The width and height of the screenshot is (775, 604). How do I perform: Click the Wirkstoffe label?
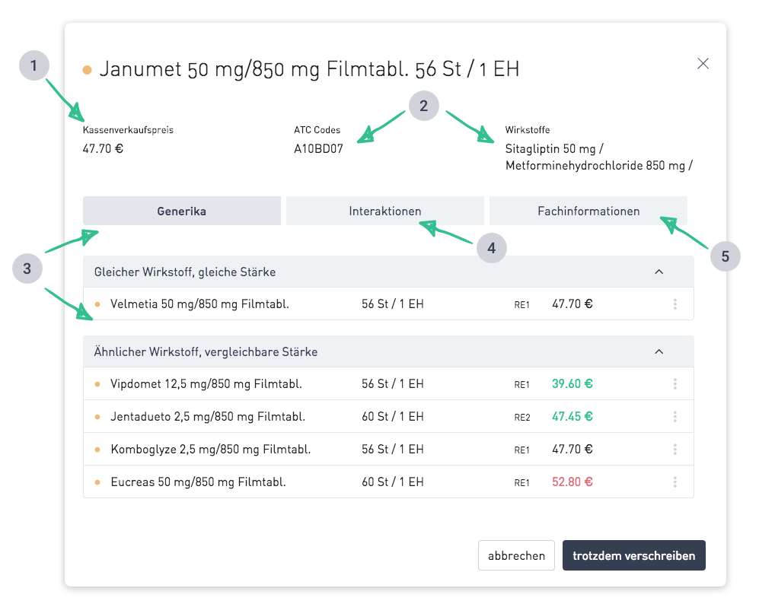[x=528, y=130]
